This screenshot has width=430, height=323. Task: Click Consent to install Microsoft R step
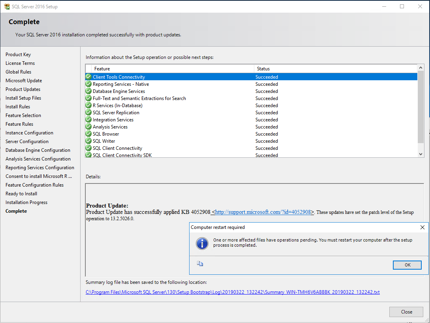point(39,176)
